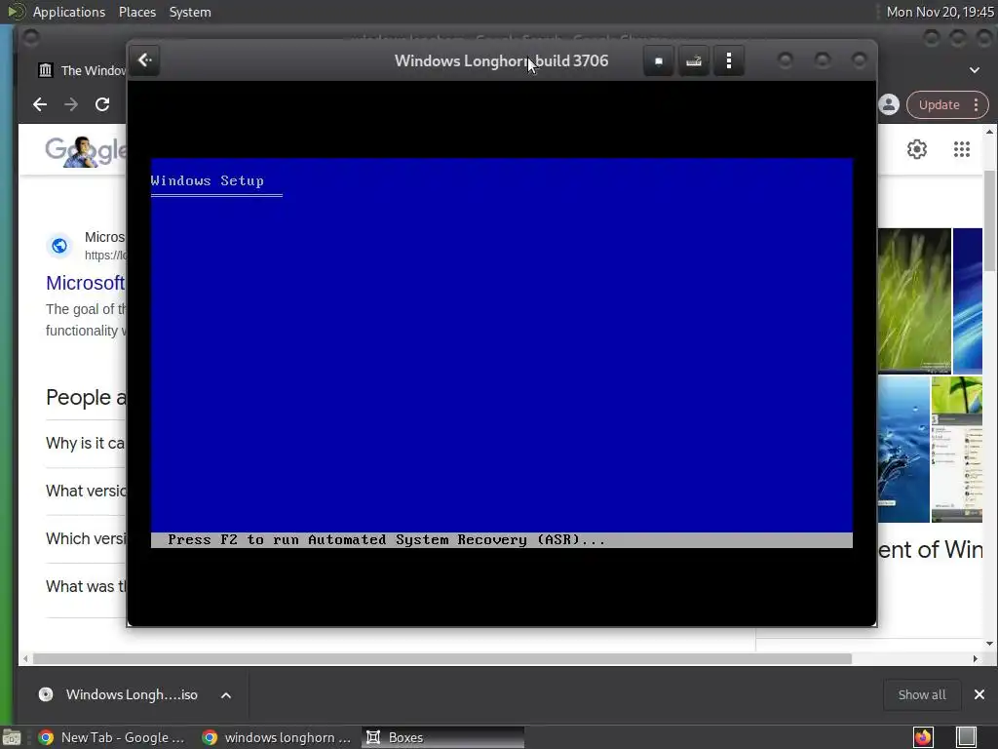This screenshot has height=749, width=998.
Task: Expand download item options caret
Action: tap(226, 694)
